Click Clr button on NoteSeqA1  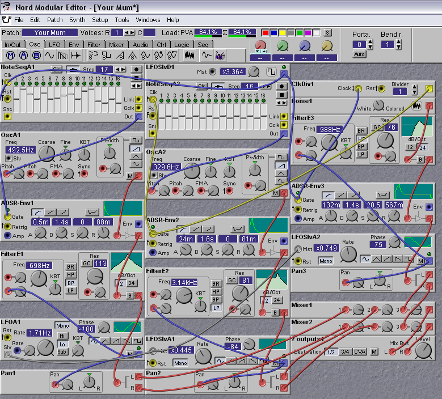(56, 69)
